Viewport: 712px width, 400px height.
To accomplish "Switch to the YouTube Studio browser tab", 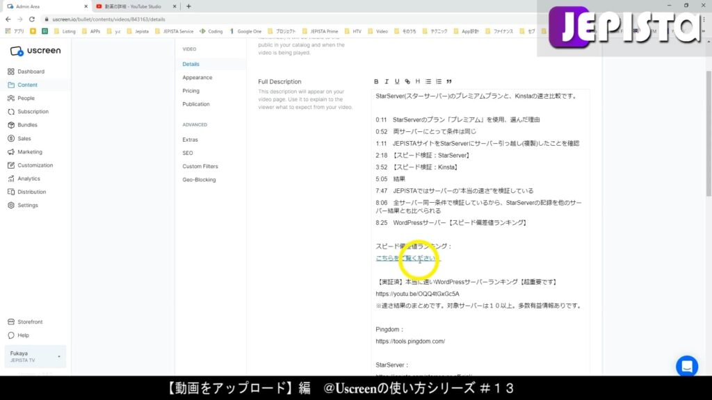I will tap(133, 6).
